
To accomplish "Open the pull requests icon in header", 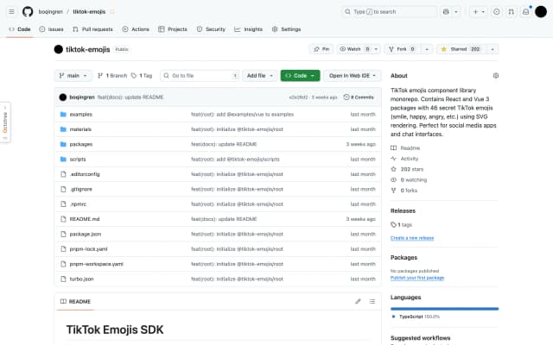I will [512, 11].
